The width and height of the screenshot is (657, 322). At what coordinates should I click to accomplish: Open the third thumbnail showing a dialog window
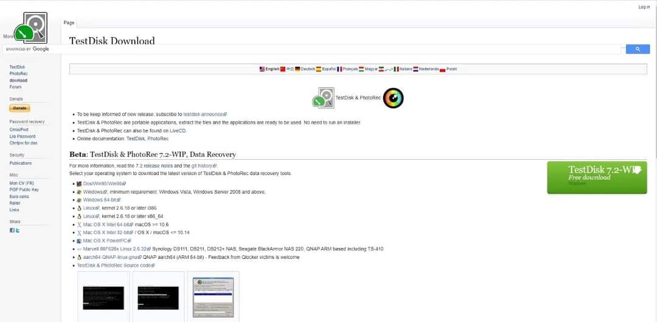213,297
